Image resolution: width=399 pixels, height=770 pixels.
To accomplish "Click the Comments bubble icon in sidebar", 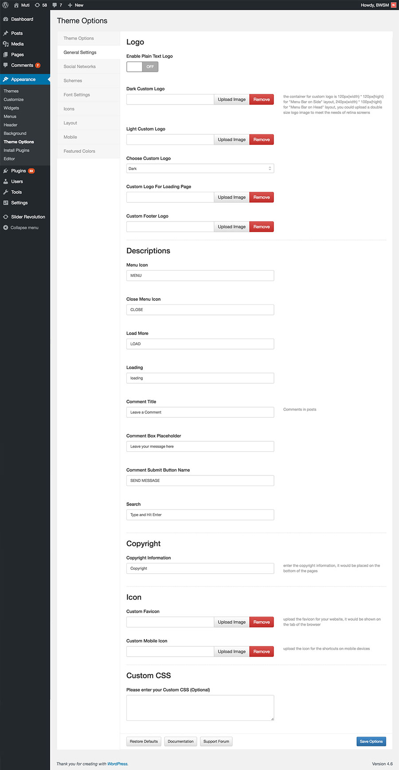I will tap(6, 65).
